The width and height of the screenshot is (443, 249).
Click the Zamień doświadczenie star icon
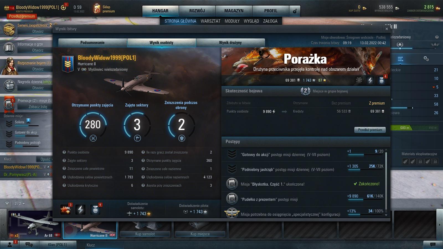(438, 8)
